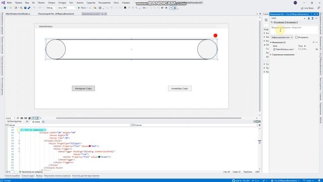Switch to the Конструктор pane tab

point(14,121)
